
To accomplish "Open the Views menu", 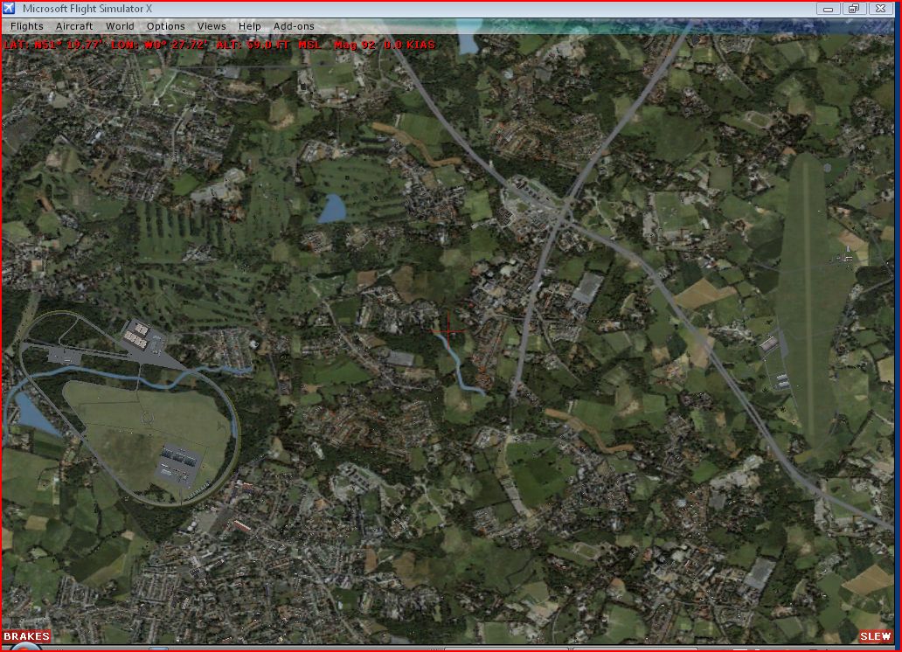I will [212, 26].
